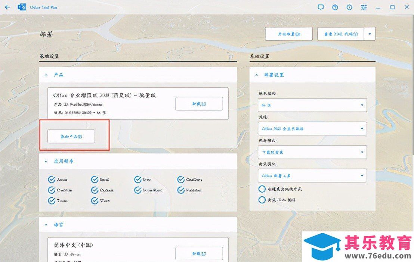Image resolution: width=414 pixels, height=262 pixels.
Task: Toggle the OneNote application checkbox
Action: tap(52, 190)
